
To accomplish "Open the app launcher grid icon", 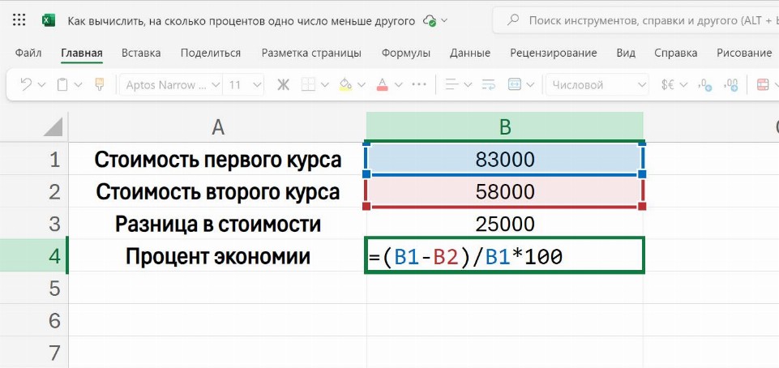I will pos(19,20).
